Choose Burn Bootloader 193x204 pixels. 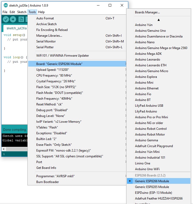pos(77,182)
